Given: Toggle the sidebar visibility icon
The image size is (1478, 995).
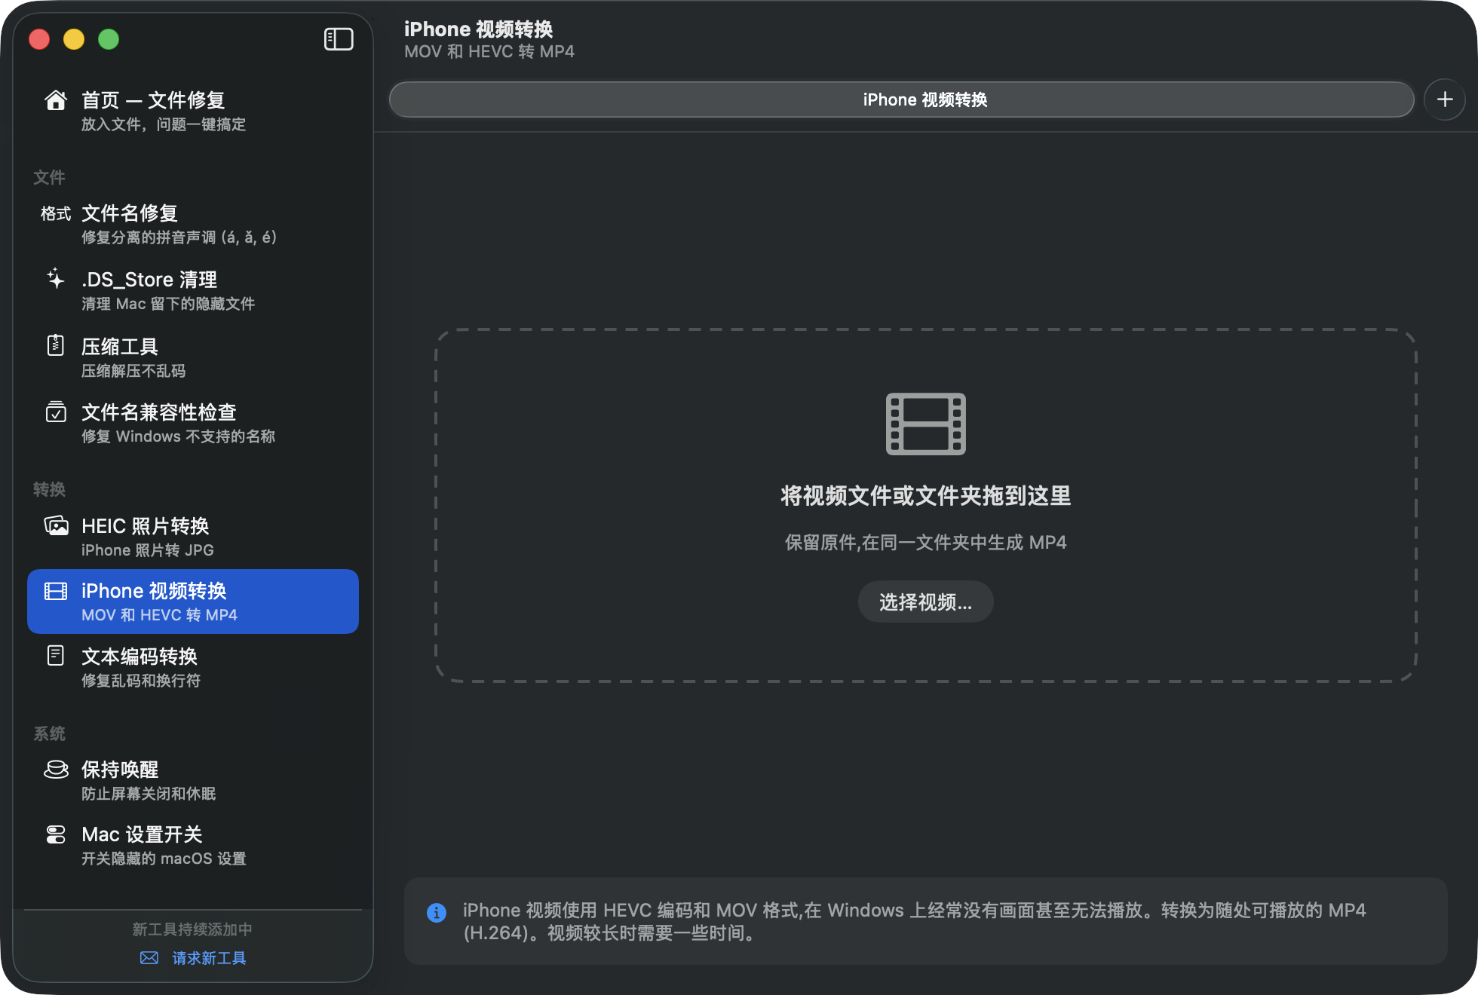Looking at the screenshot, I should coord(339,39).
